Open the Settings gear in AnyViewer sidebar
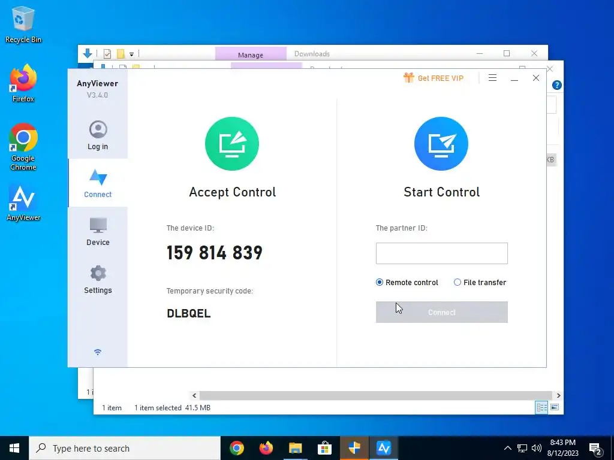This screenshot has height=460, width=614. tap(98, 273)
